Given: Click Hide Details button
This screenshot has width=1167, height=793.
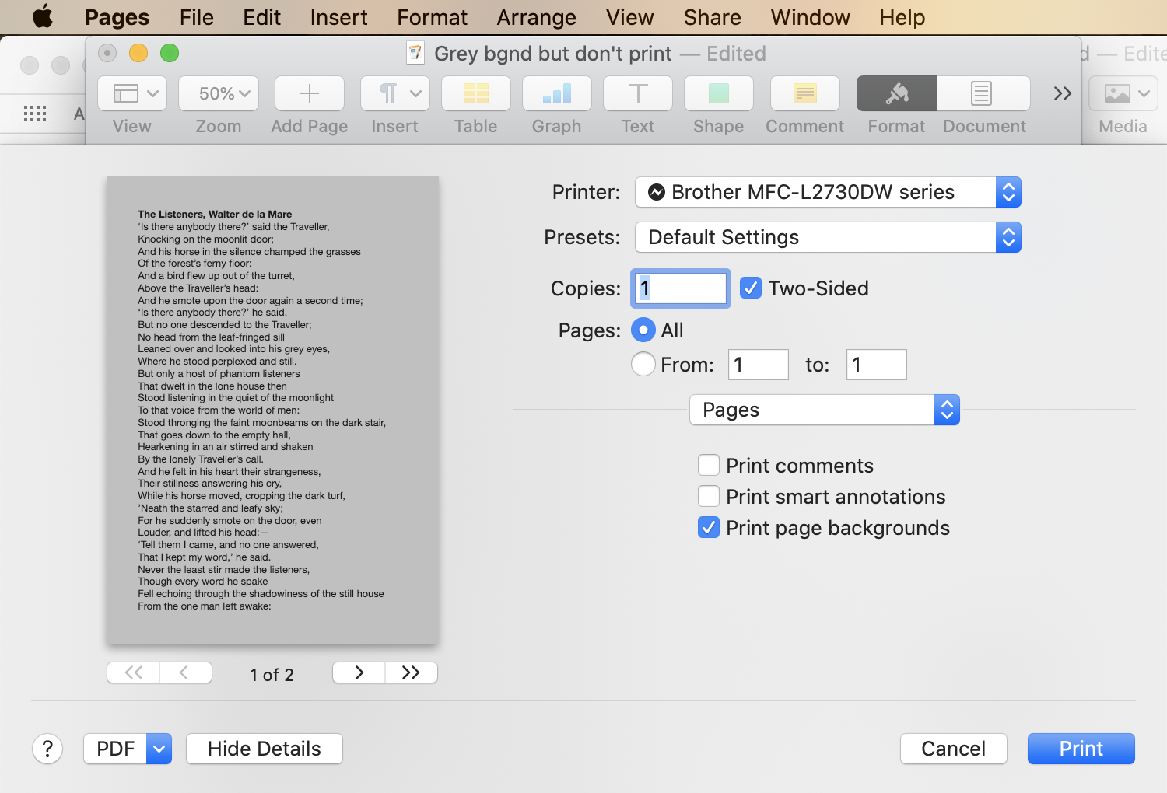Looking at the screenshot, I should [265, 749].
